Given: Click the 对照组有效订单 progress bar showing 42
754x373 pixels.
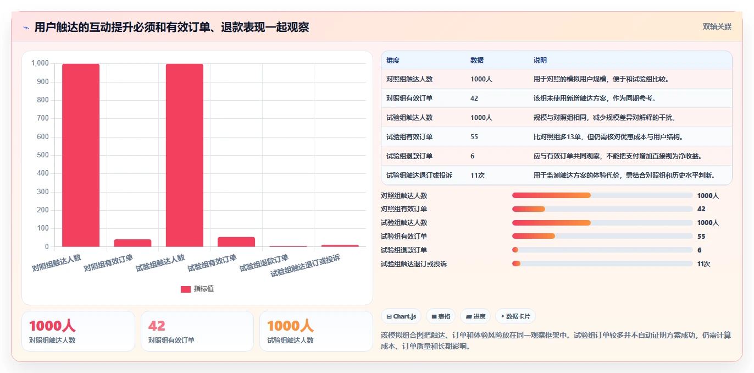Looking at the screenshot, I should click(x=602, y=209).
